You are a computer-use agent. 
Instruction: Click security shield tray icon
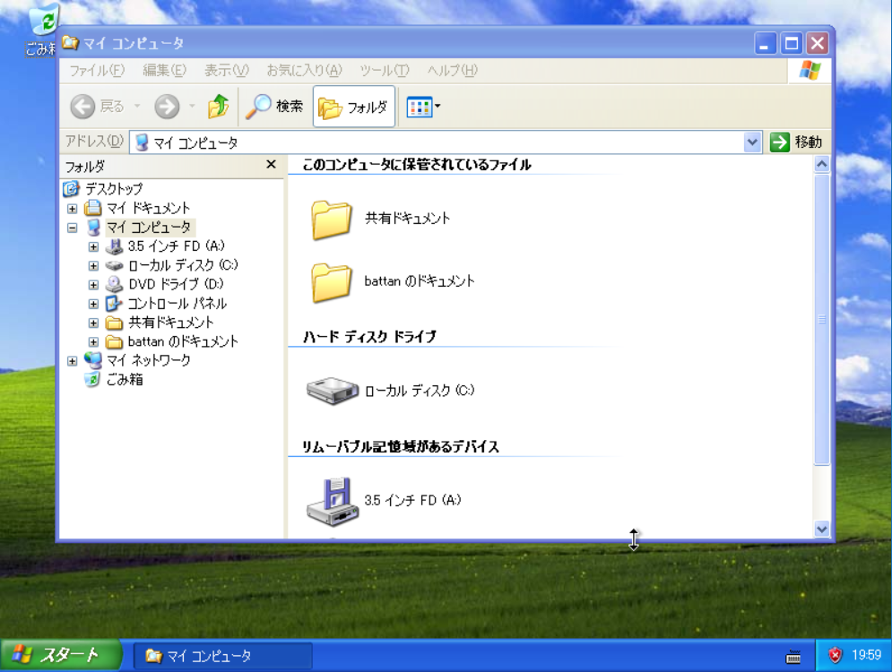point(835,656)
